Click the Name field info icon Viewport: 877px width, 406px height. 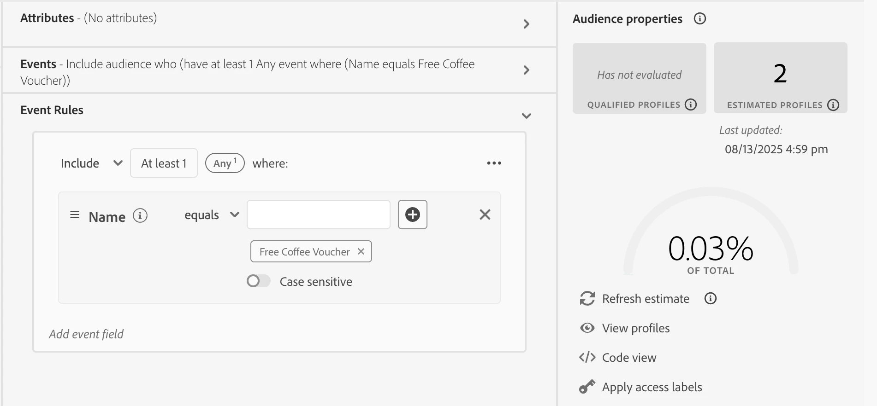[140, 215]
